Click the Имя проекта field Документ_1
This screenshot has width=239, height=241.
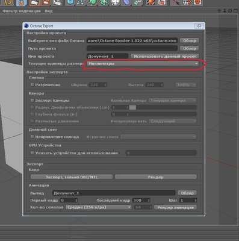(107, 56)
